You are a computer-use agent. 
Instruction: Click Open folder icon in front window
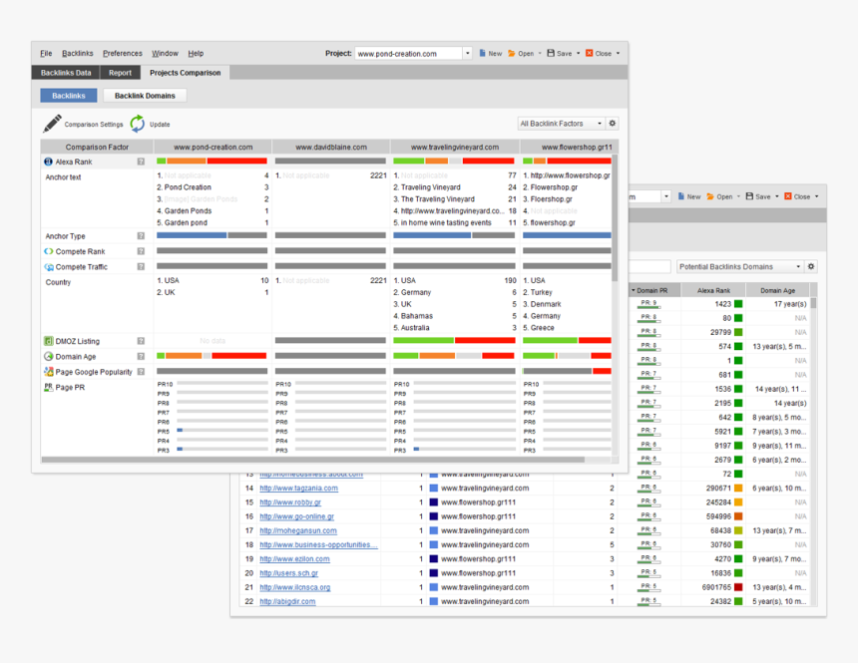coord(512,53)
